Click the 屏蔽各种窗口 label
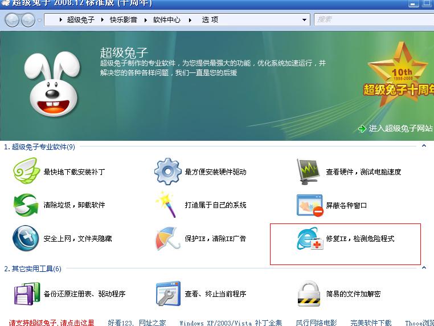The height and width of the screenshot is (326, 434). pos(346,206)
